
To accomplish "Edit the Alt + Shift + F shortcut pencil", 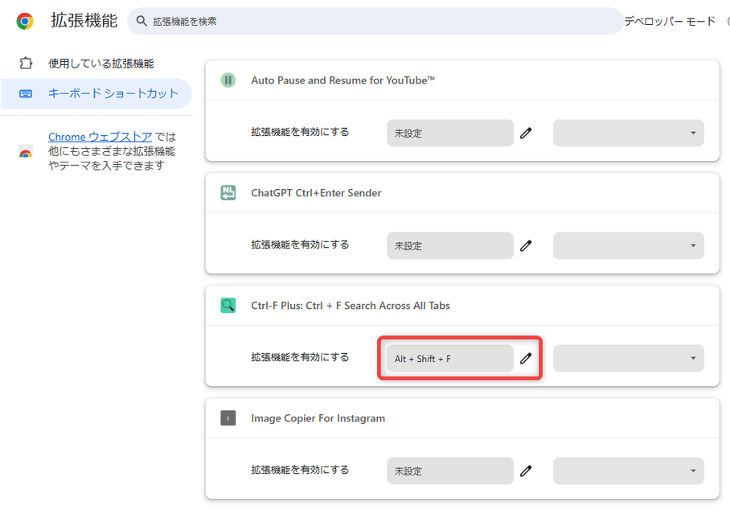I will 526,359.
